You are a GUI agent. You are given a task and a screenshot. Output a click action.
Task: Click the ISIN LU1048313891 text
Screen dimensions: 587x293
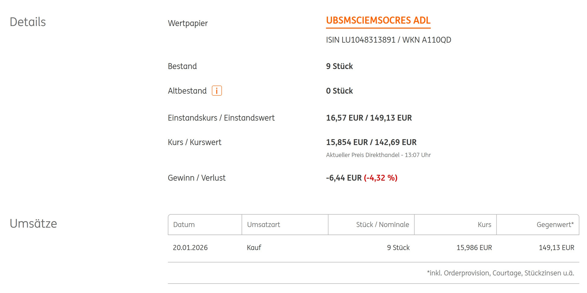pos(360,40)
